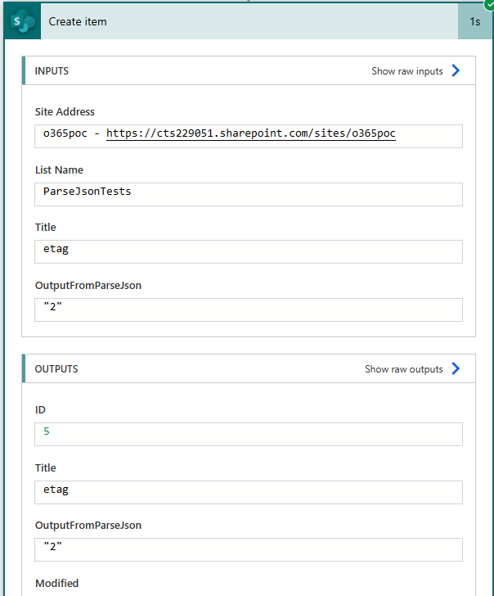The height and width of the screenshot is (596, 494).
Task: Click the 1s duration badge
Action: coord(474,21)
